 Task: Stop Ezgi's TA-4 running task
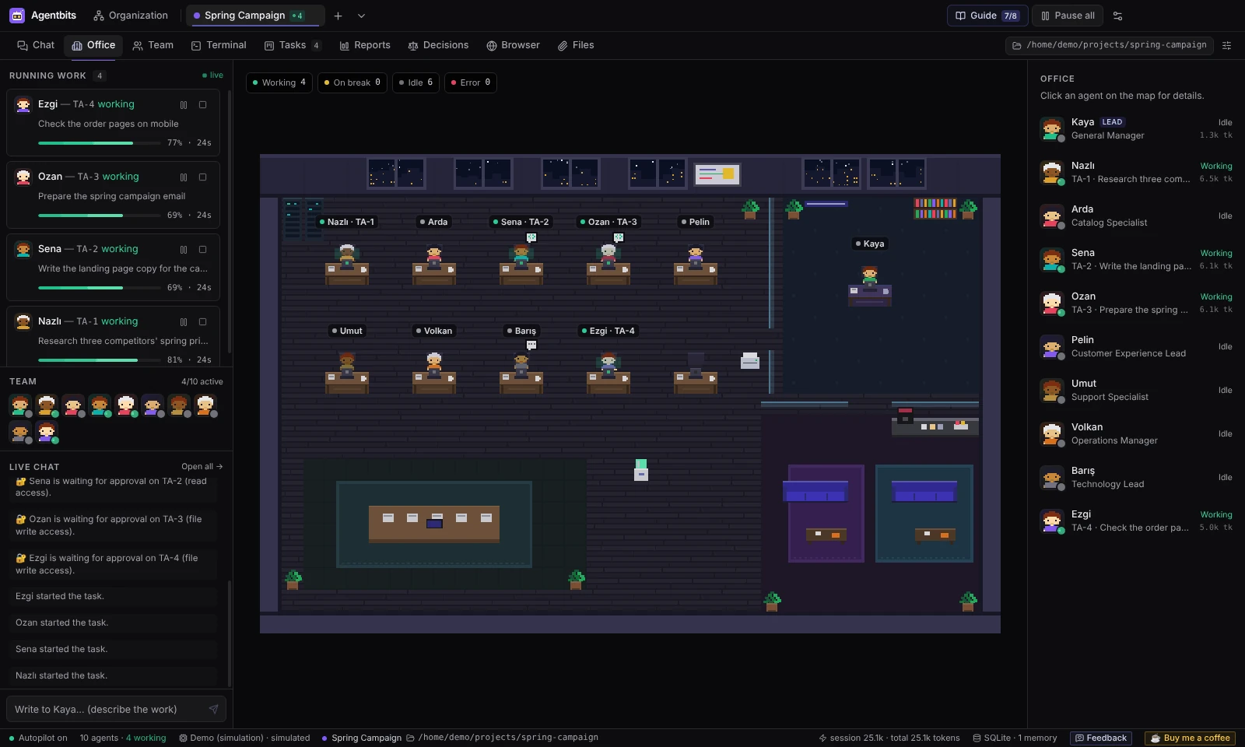pos(202,104)
